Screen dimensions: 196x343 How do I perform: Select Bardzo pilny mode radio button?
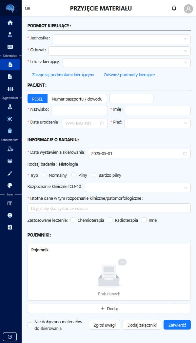tap(94, 175)
